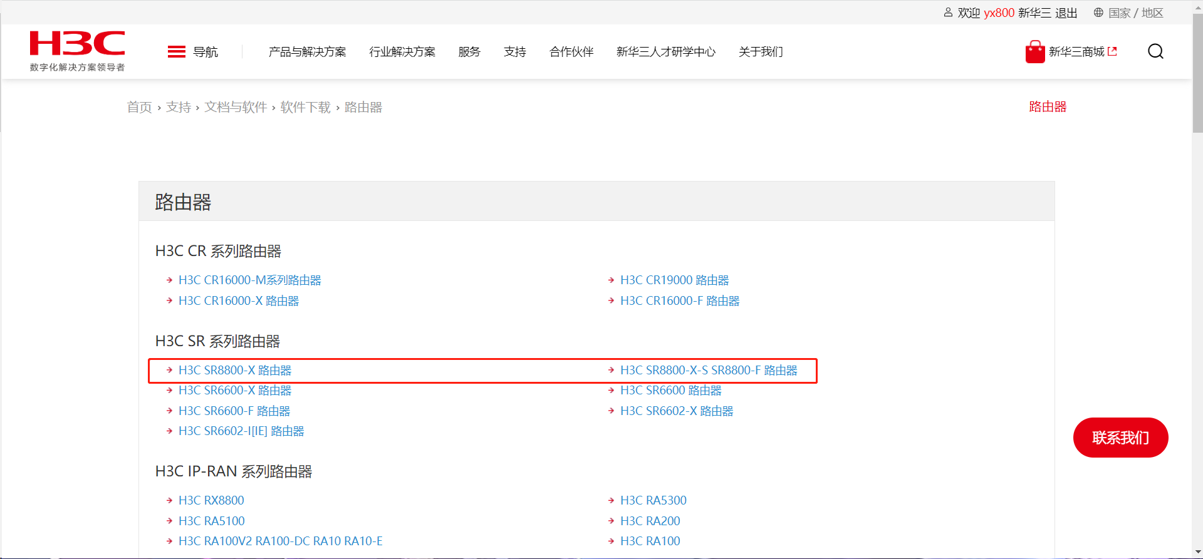Click the red 路由器 link at right
The width and height of the screenshot is (1203, 559).
click(1048, 107)
